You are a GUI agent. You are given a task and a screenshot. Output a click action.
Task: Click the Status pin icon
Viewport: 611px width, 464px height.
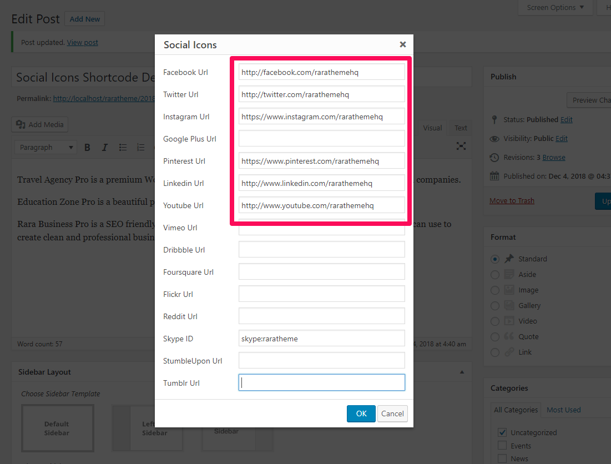point(494,119)
